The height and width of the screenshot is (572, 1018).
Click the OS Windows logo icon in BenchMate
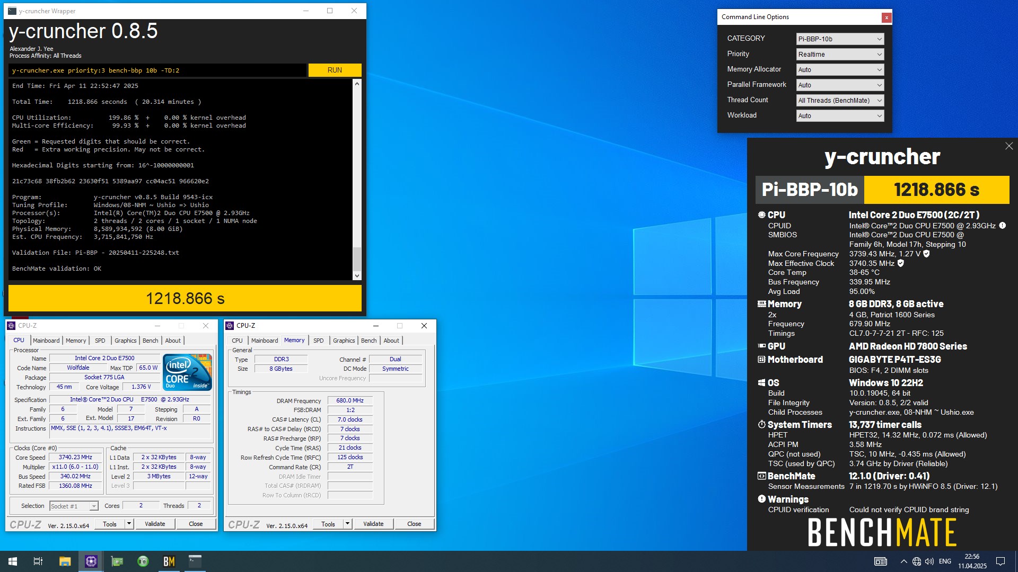(761, 383)
